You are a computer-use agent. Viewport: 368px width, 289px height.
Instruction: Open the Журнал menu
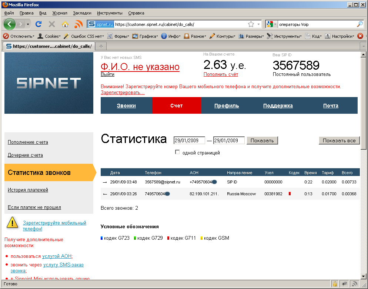pyautogui.click(x=60, y=13)
